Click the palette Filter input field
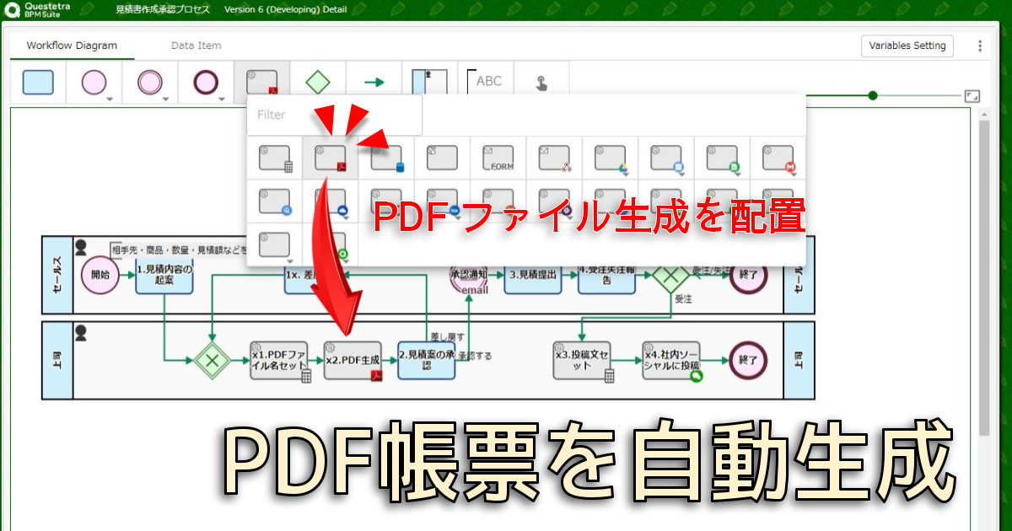This screenshot has width=1012, height=531. pos(334,115)
